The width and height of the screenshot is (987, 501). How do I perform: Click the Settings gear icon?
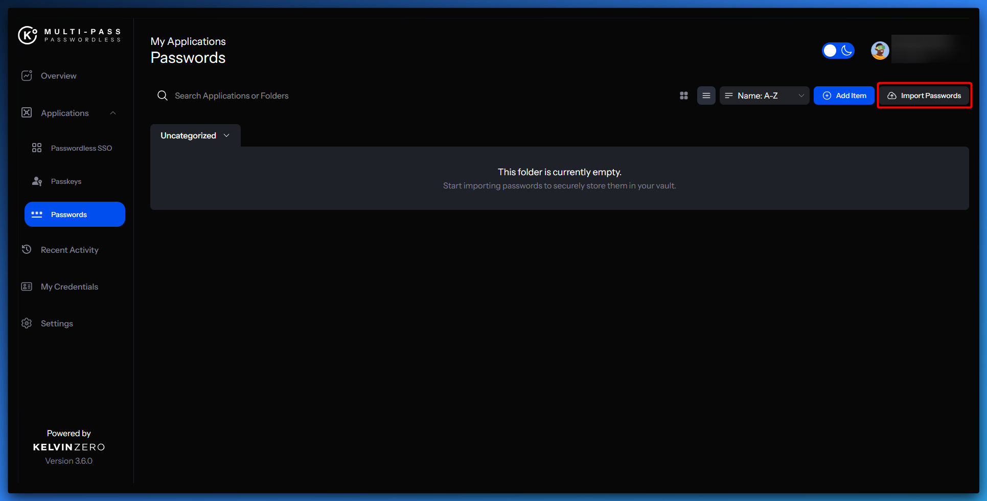27,323
